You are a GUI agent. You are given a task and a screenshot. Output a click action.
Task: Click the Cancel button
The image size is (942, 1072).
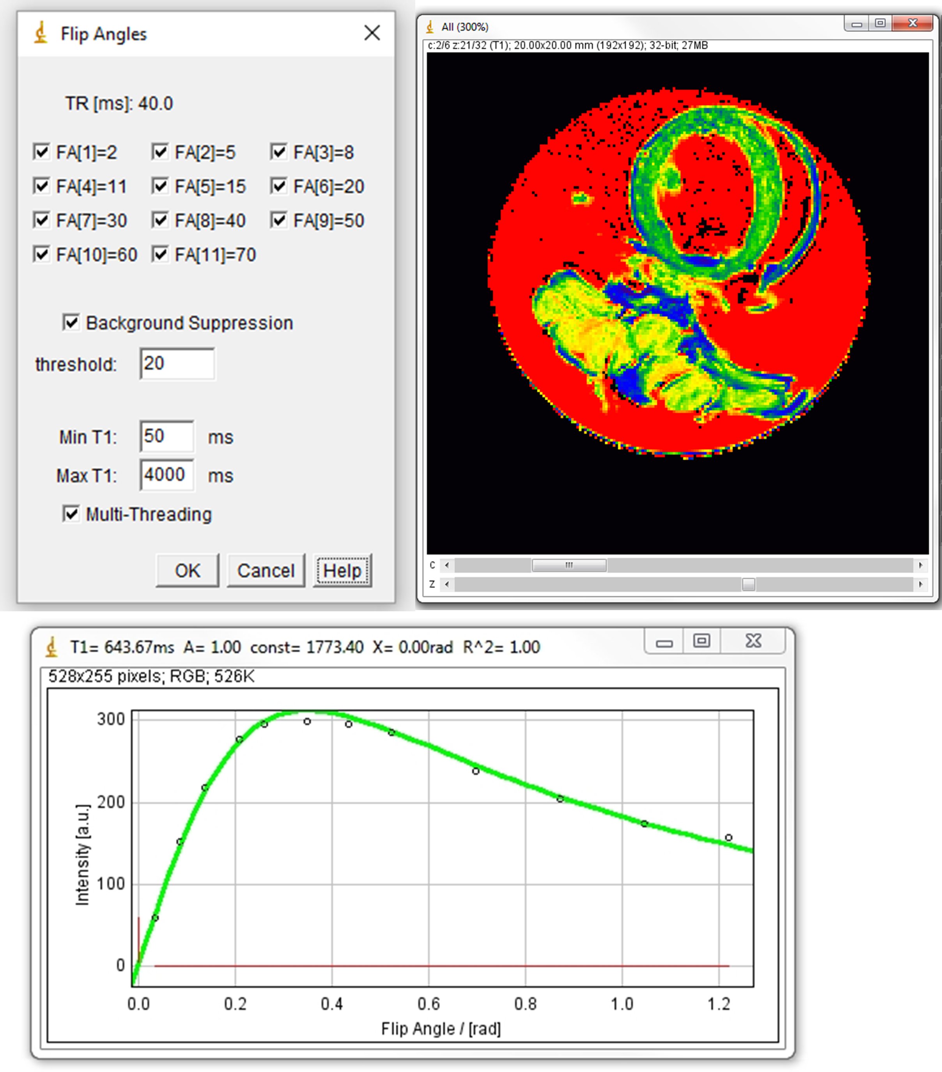[x=266, y=570]
